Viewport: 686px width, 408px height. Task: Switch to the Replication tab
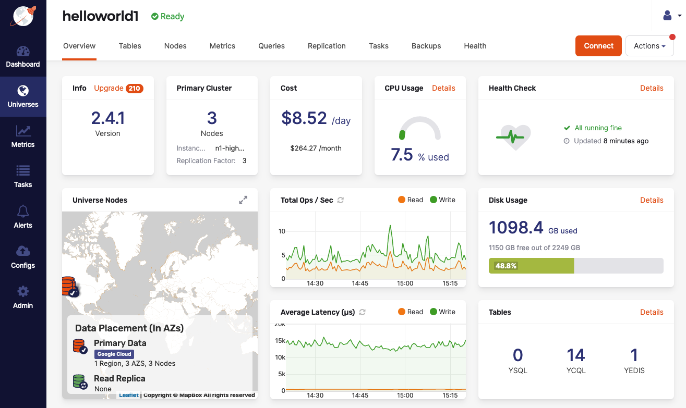click(x=327, y=46)
